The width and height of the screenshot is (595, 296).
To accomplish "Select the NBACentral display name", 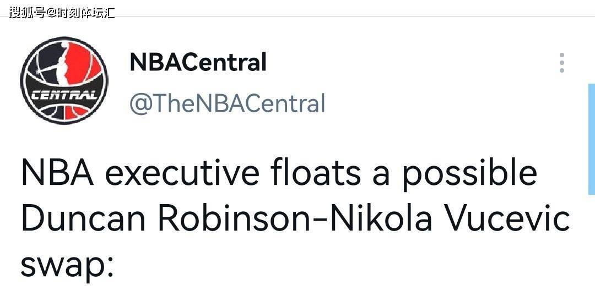I will (198, 62).
